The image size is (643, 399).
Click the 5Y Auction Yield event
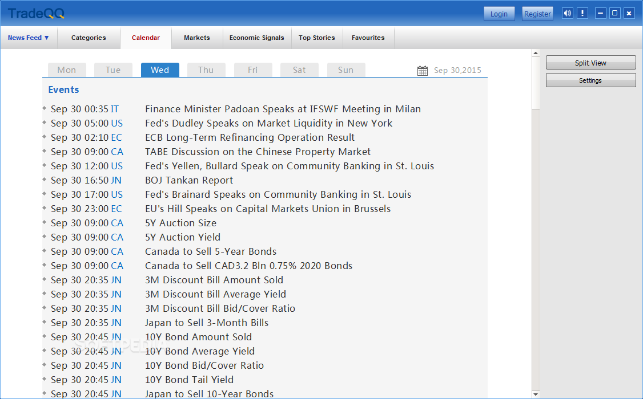tap(183, 237)
